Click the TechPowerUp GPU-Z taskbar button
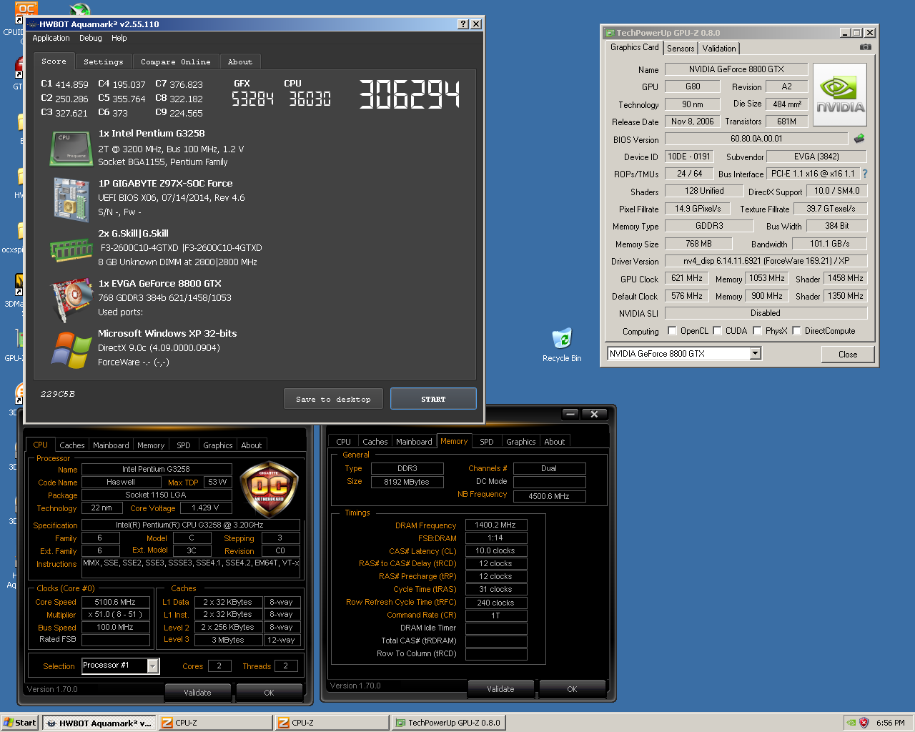The height and width of the screenshot is (732, 915). [447, 723]
